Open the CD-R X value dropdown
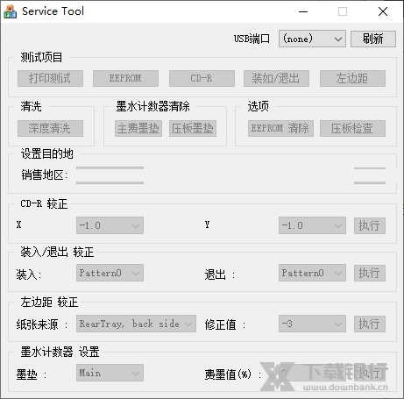The width and height of the screenshot is (404, 399). click(x=110, y=225)
